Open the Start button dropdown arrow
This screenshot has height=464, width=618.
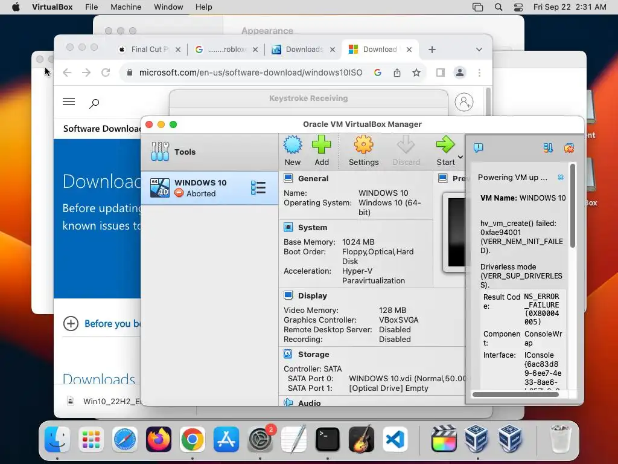click(460, 157)
